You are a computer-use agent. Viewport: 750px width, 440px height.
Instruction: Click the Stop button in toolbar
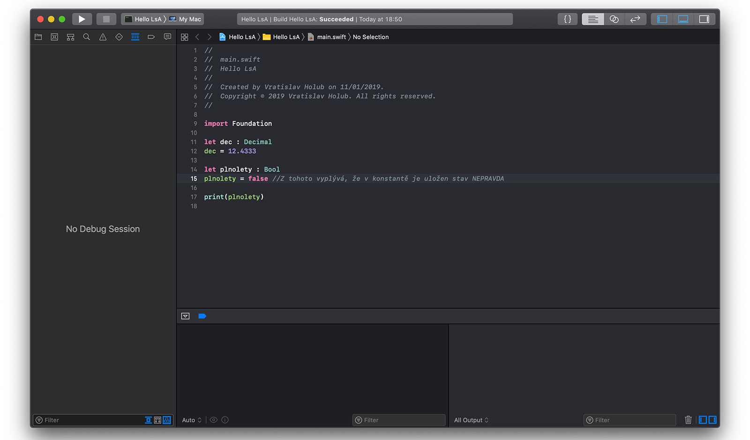[x=106, y=19]
